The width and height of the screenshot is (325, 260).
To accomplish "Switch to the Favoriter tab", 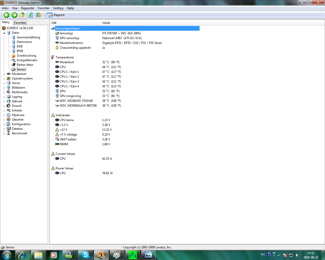I will [20, 23].
